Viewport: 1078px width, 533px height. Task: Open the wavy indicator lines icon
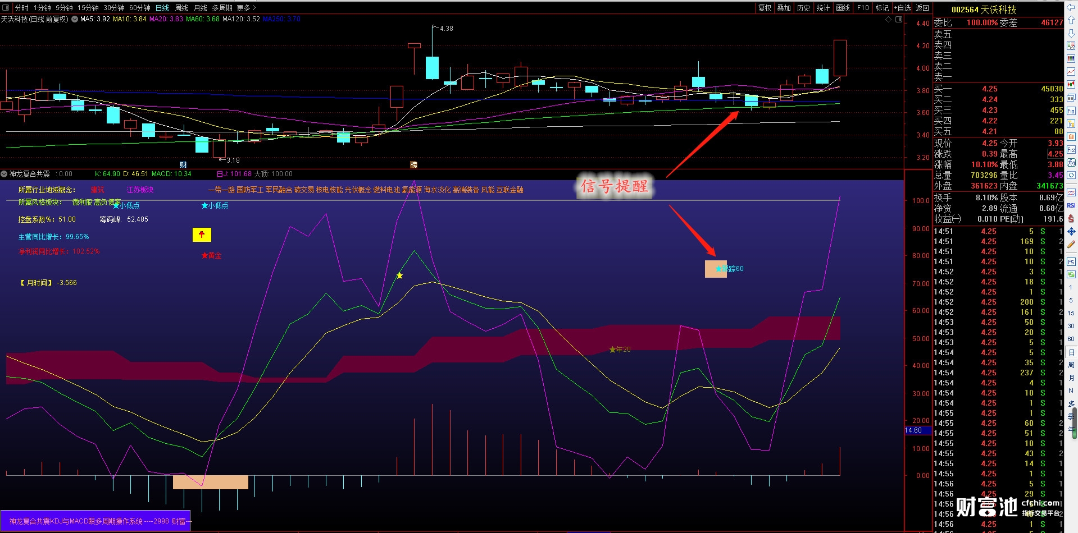click(x=1071, y=192)
